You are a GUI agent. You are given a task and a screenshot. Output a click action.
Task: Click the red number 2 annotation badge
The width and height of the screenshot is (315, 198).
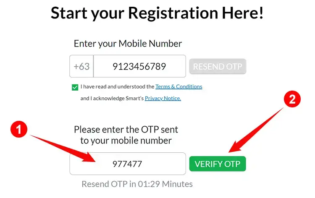(292, 99)
